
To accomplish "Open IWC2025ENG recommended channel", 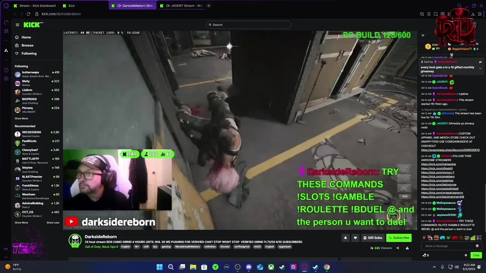I will click(x=37, y=134).
